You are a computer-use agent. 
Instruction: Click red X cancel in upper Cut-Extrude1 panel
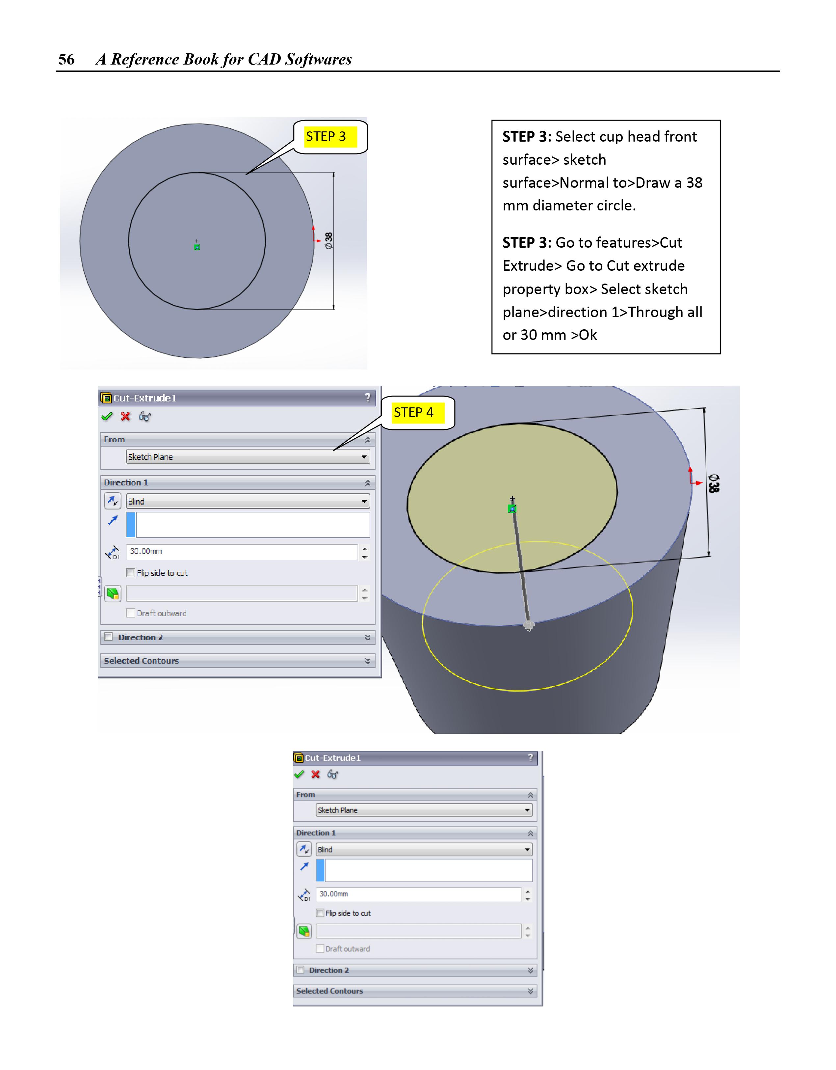(126, 416)
